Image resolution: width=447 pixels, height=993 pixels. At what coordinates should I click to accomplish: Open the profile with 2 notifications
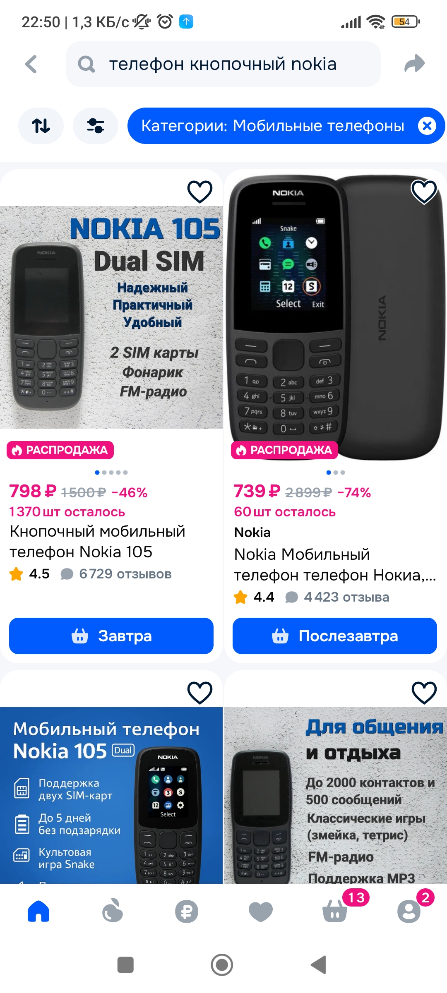tap(409, 911)
